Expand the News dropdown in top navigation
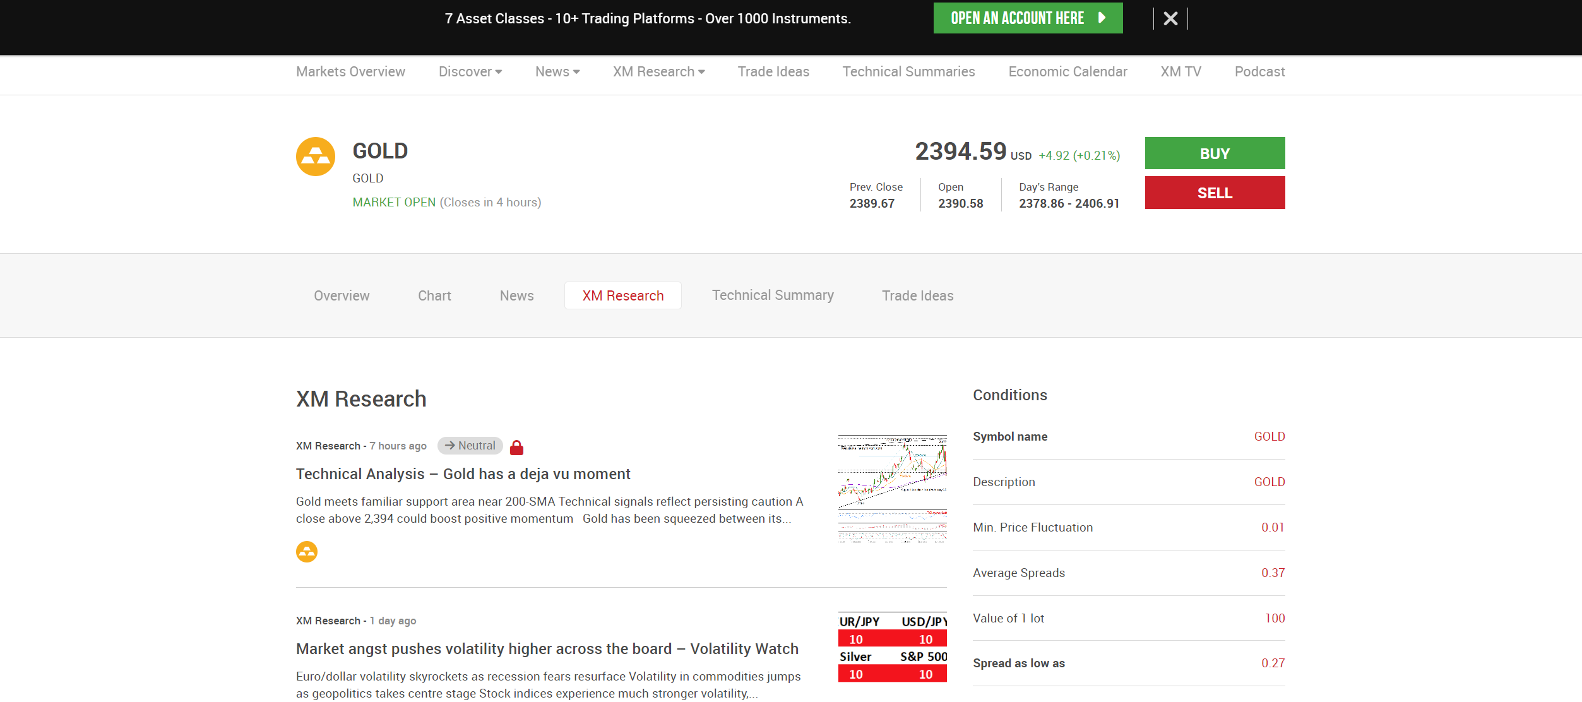1582x702 pixels. click(557, 72)
